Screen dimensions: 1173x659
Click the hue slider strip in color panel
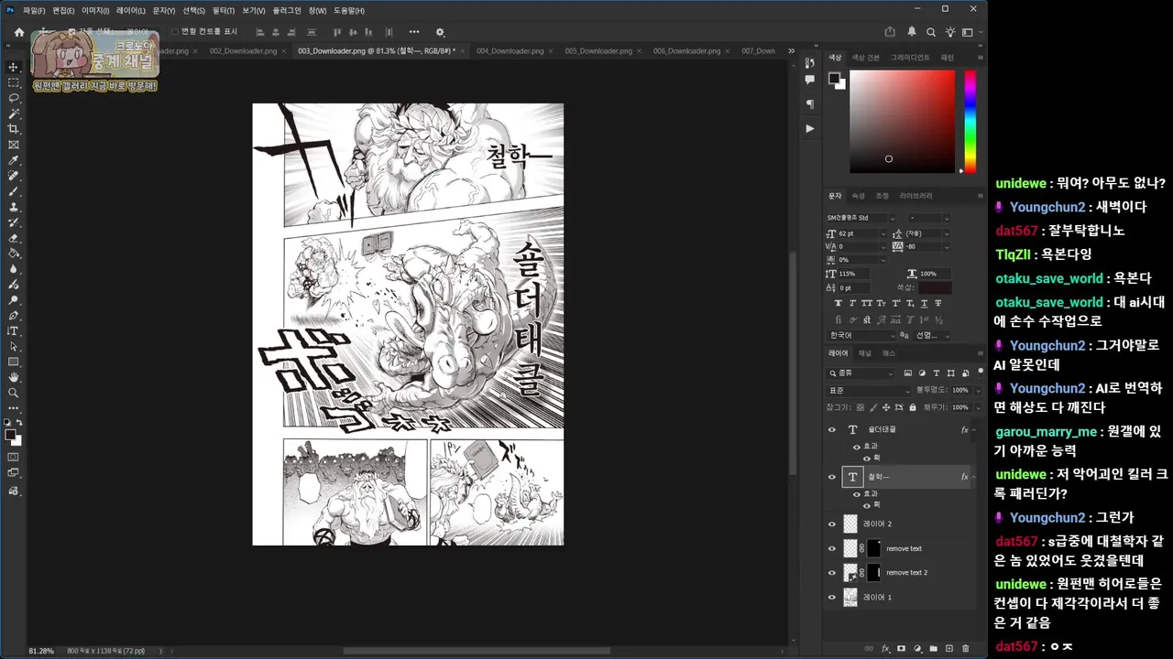click(x=970, y=121)
